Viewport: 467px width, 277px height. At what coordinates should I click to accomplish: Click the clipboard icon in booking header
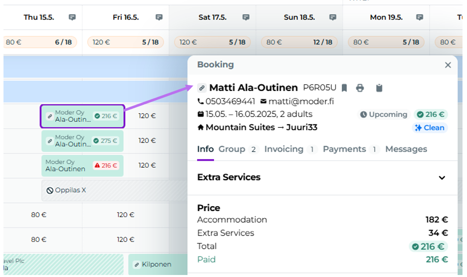[379, 88]
